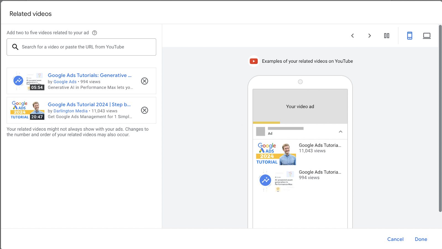Click the 'Generative AI in Performance Max' description
The width and height of the screenshot is (442, 249).
click(90, 88)
